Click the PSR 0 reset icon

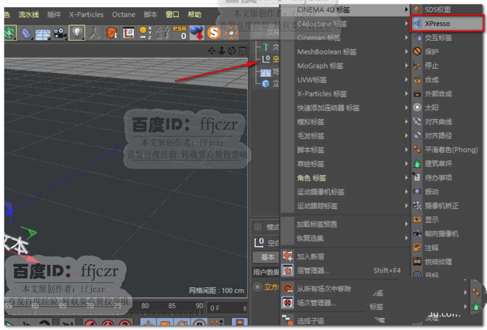180,33
